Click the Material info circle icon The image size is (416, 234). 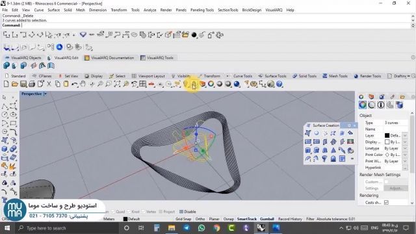click(x=381, y=105)
